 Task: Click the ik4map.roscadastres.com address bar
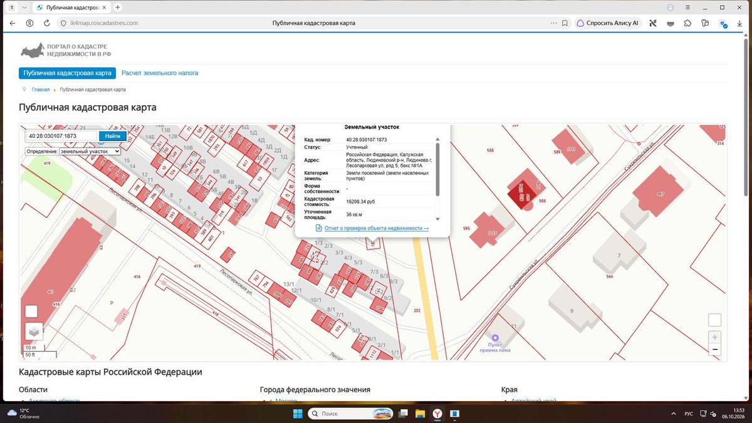(x=104, y=23)
